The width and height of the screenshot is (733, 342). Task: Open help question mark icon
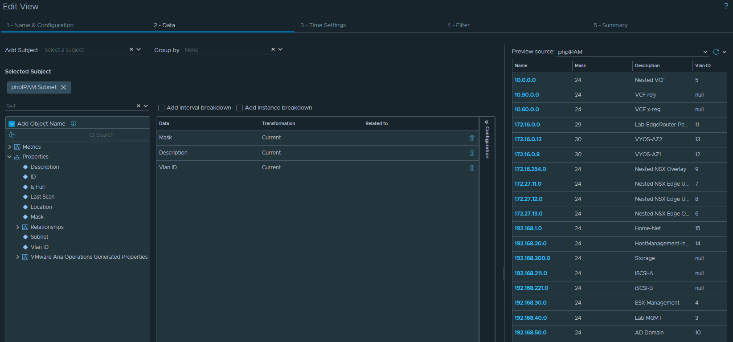tap(726, 6)
